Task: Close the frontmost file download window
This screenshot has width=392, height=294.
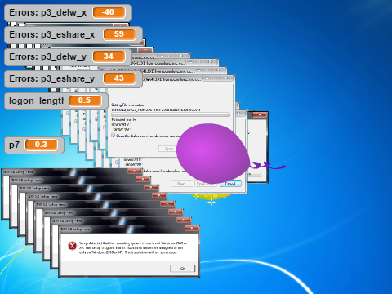Action: click(x=225, y=78)
